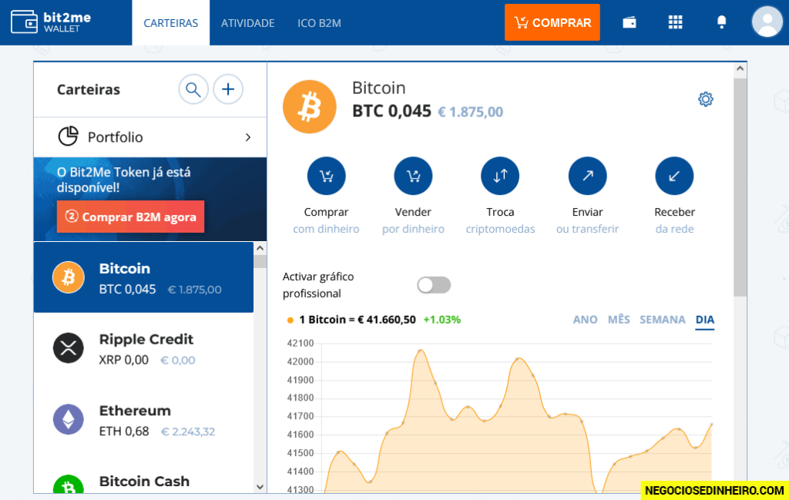Click the wallet list scroll down arrow

click(x=260, y=487)
